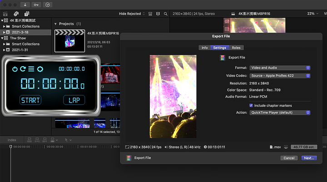327x182 pixels.
Task: Click the compatibility display icon by .mov
Action: click(286, 147)
